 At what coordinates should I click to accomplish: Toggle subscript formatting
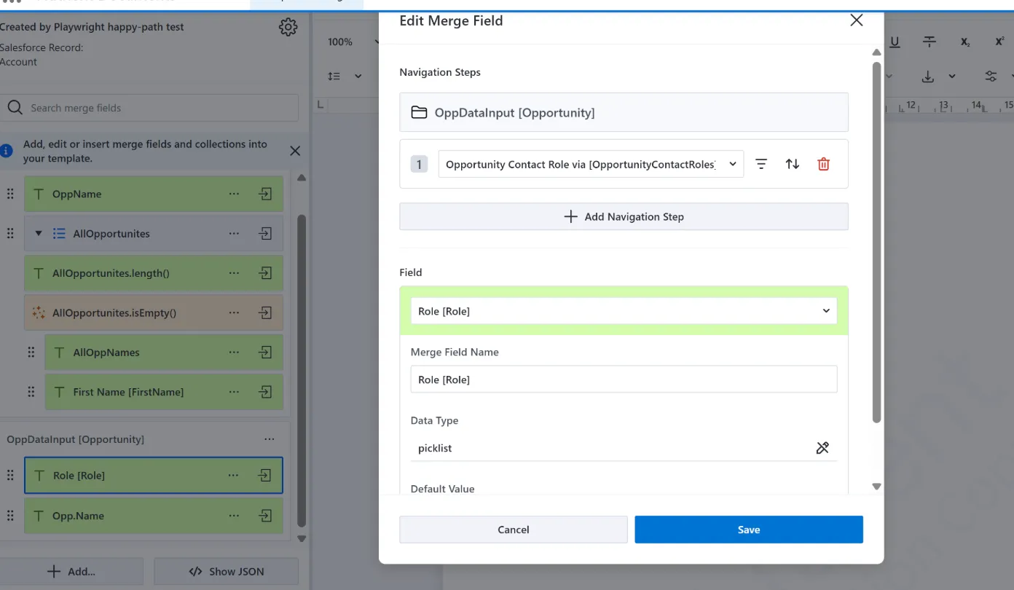pos(964,42)
